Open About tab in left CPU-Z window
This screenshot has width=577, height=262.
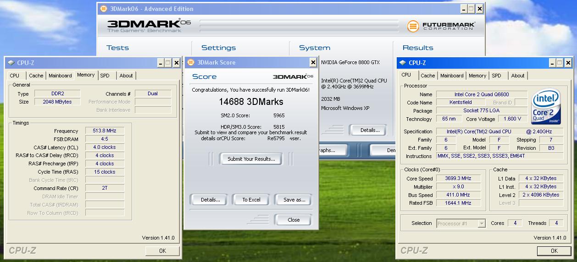coord(126,76)
